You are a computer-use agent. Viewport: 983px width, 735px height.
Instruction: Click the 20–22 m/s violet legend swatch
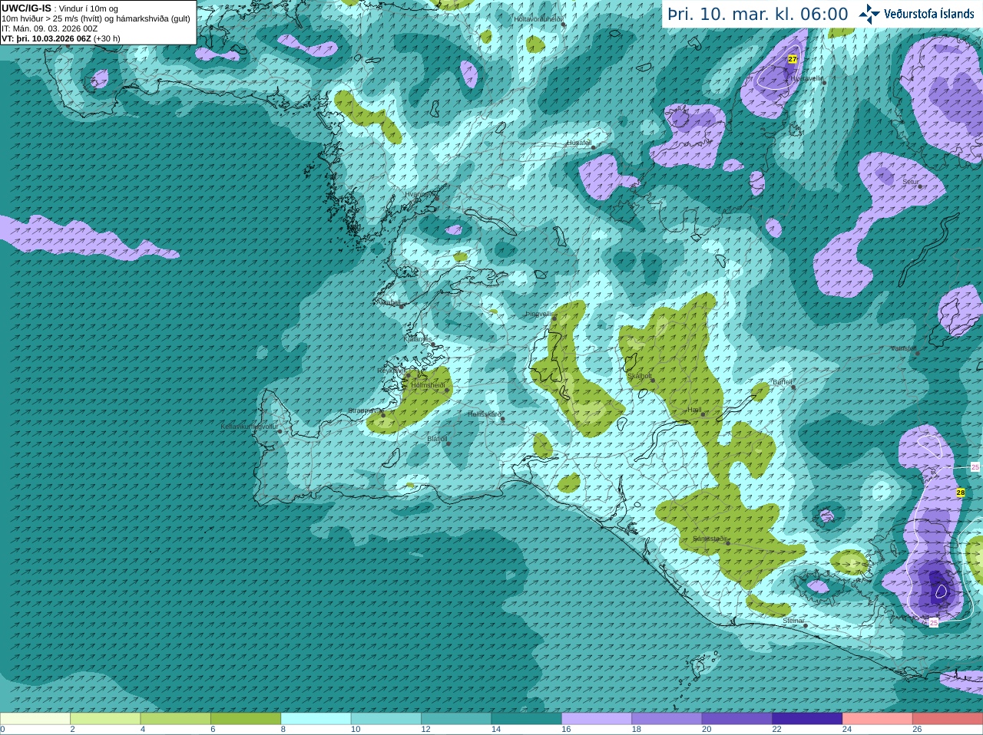point(737,719)
